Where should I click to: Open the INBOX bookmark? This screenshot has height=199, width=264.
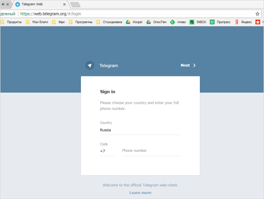pos(198,22)
